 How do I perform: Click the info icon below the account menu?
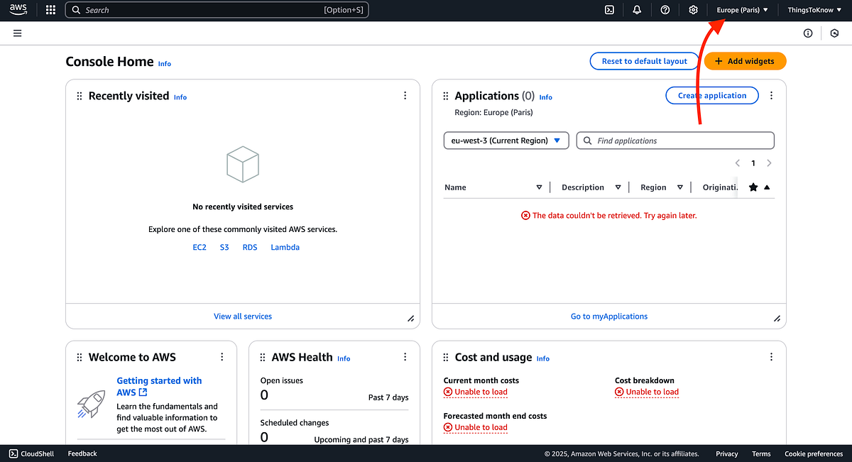(807, 33)
